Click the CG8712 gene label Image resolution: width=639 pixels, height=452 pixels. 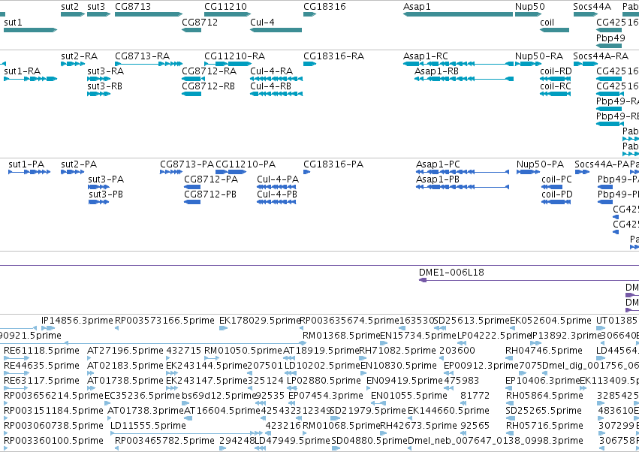click(x=200, y=22)
